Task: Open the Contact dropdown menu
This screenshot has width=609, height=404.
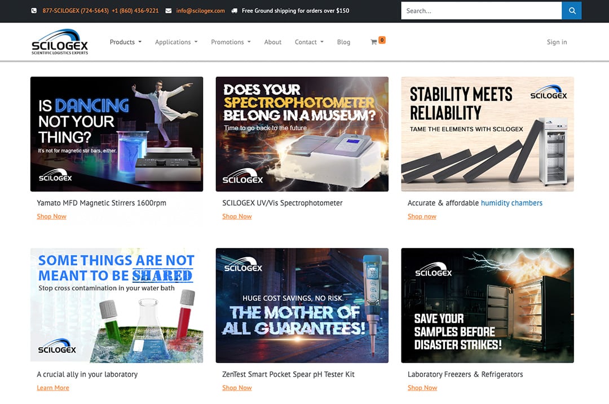Action: 309,42
